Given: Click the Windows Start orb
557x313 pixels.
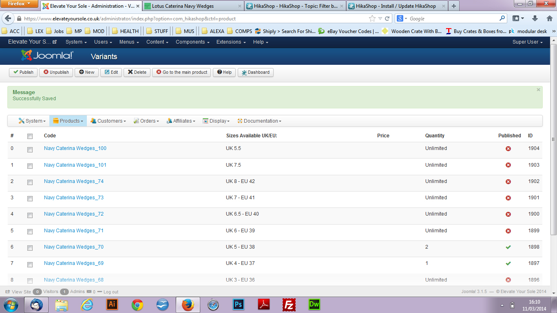Looking at the screenshot, I should point(11,305).
